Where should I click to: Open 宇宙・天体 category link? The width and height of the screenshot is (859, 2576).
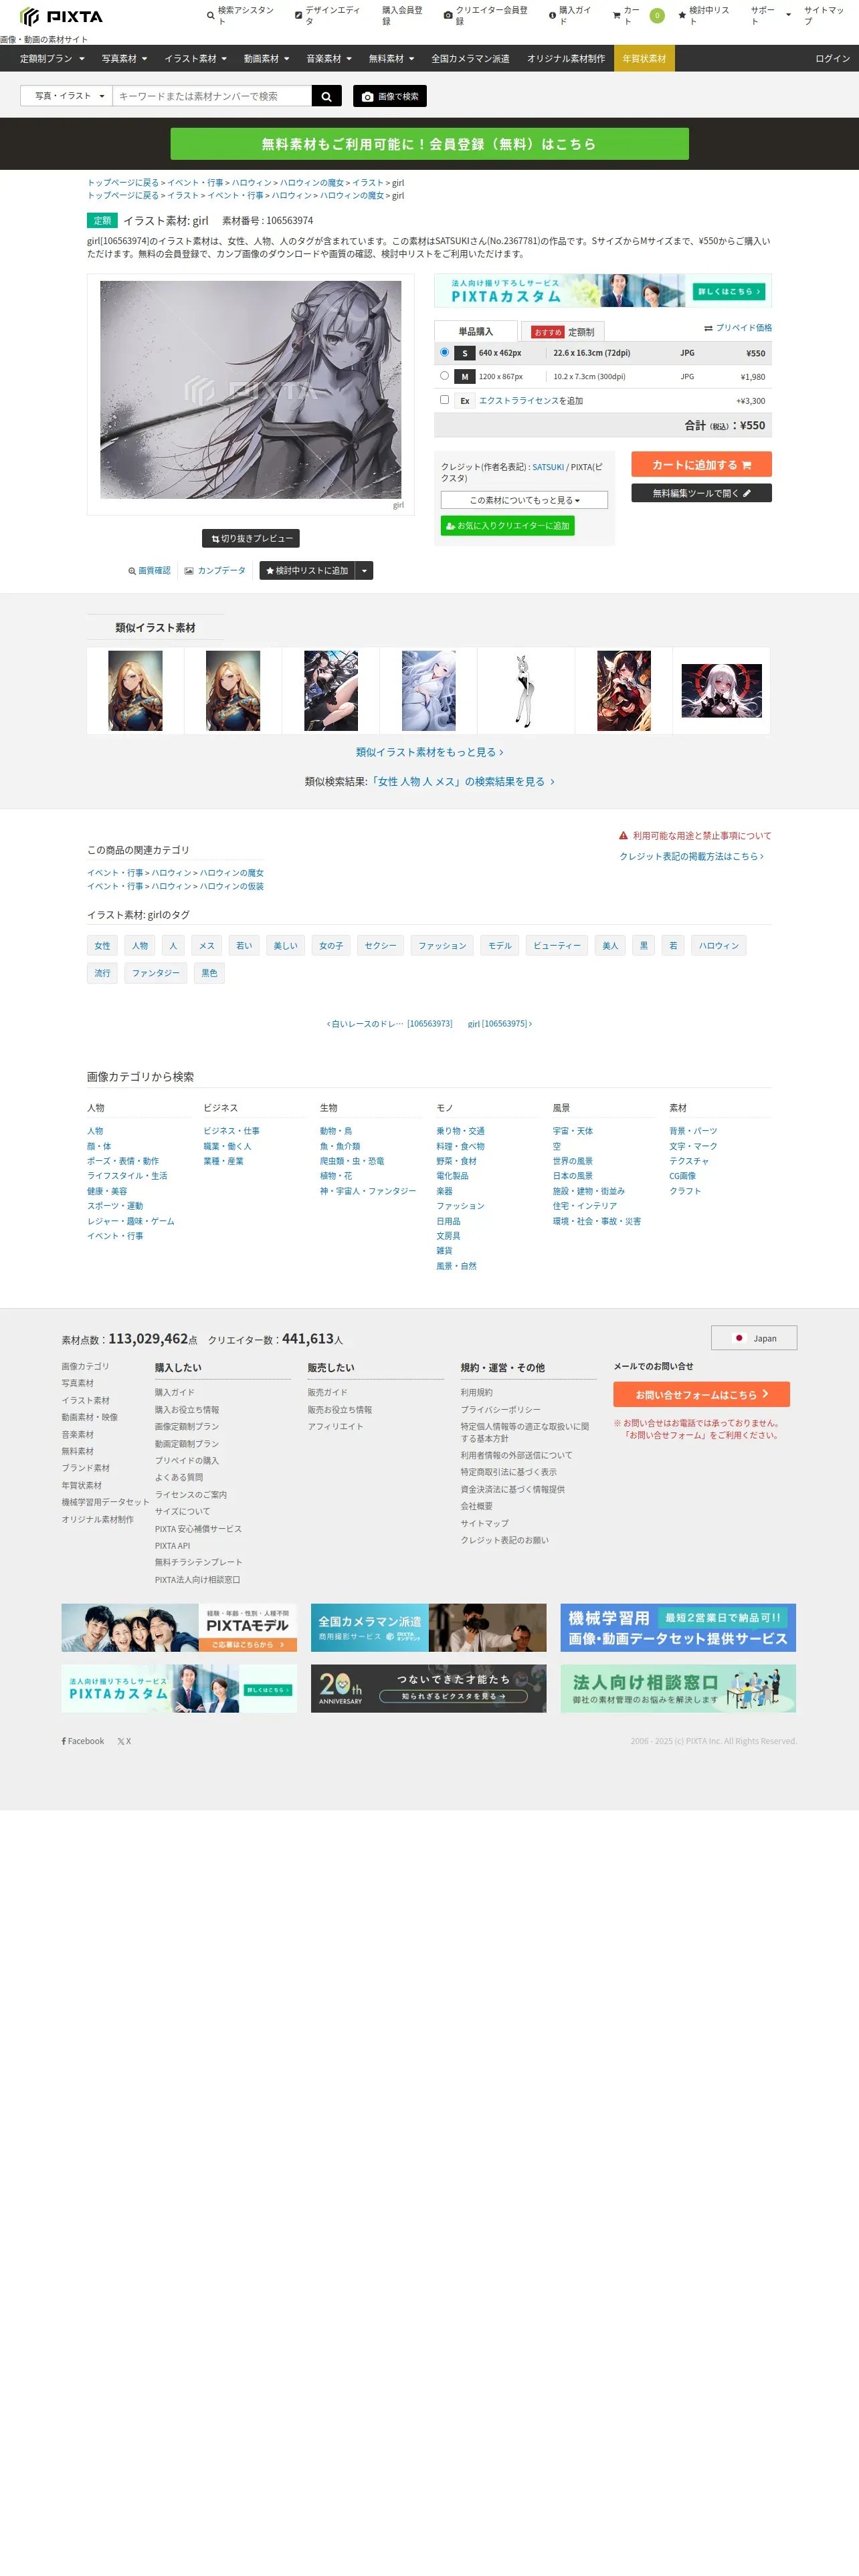573,1131
